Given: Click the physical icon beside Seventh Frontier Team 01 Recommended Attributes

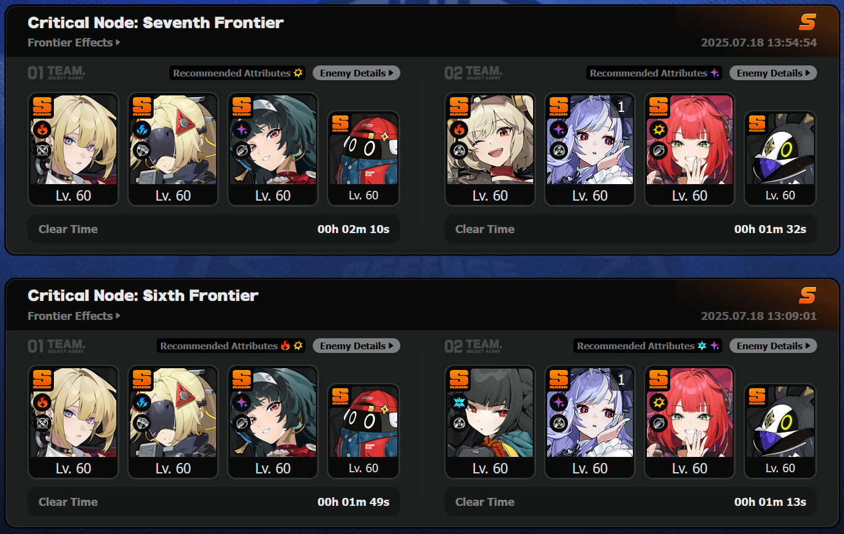Looking at the screenshot, I should [298, 73].
